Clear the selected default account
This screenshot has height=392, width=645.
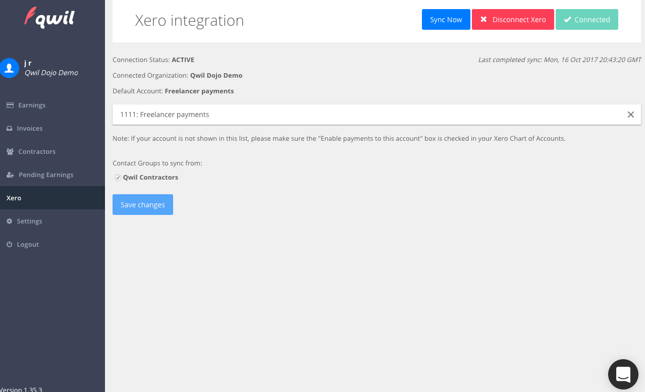click(630, 115)
